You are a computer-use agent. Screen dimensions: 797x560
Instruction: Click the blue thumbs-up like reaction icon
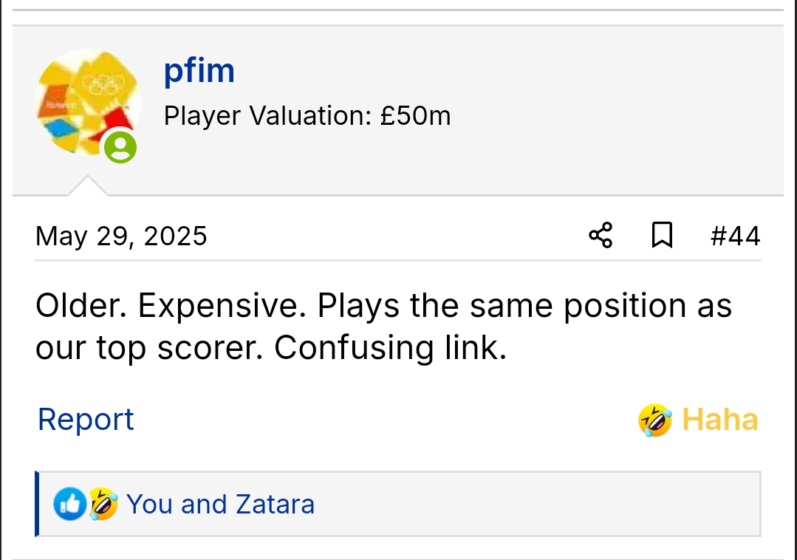[x=70, y=504]
